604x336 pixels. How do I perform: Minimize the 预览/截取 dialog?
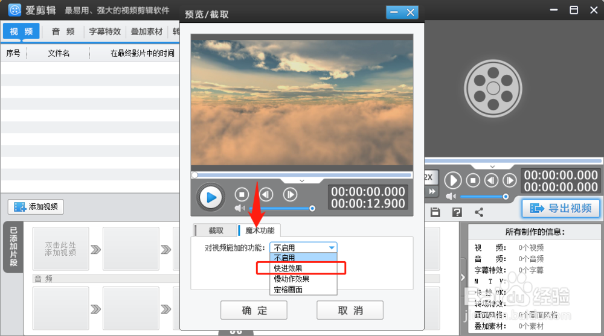click(x=394, y=13)
